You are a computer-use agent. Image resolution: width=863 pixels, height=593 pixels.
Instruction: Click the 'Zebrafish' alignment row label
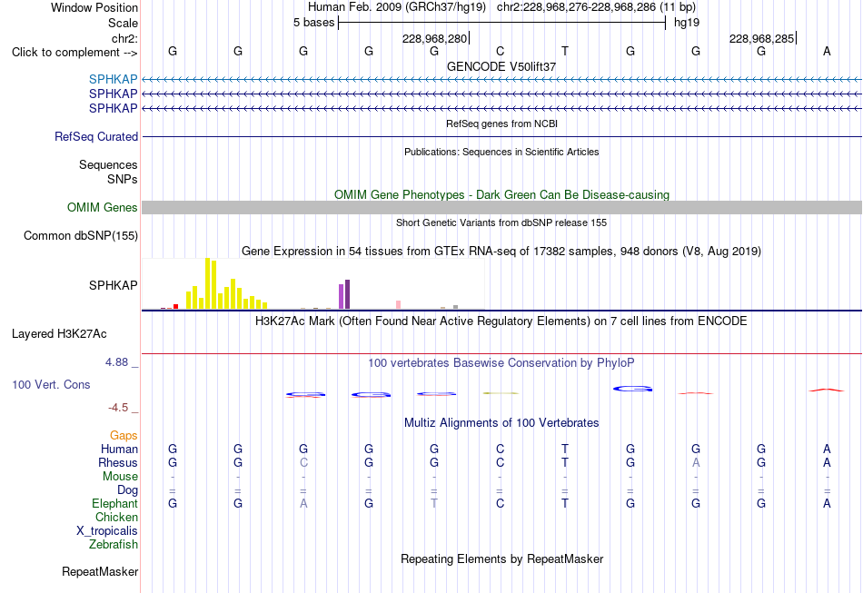114,545
